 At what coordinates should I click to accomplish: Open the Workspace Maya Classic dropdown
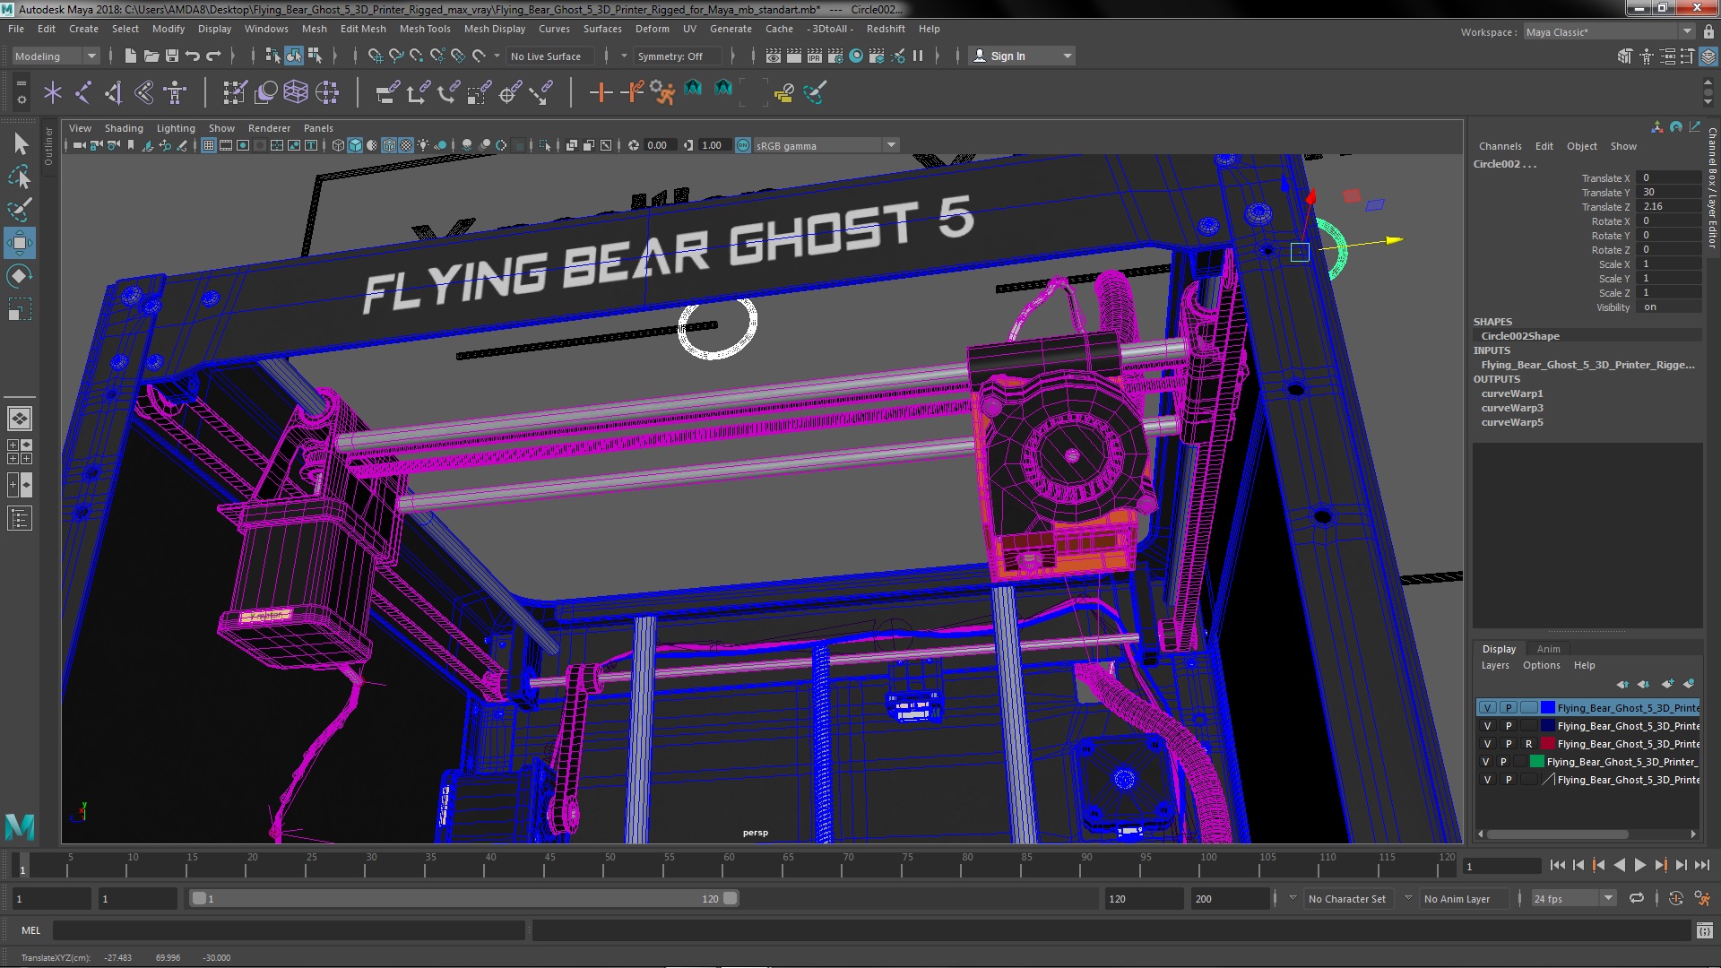1610,31
